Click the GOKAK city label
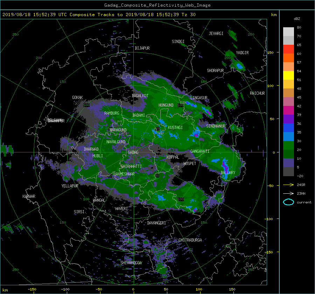The height and width of the screenshot is (294, 315). tap(77, 98)
